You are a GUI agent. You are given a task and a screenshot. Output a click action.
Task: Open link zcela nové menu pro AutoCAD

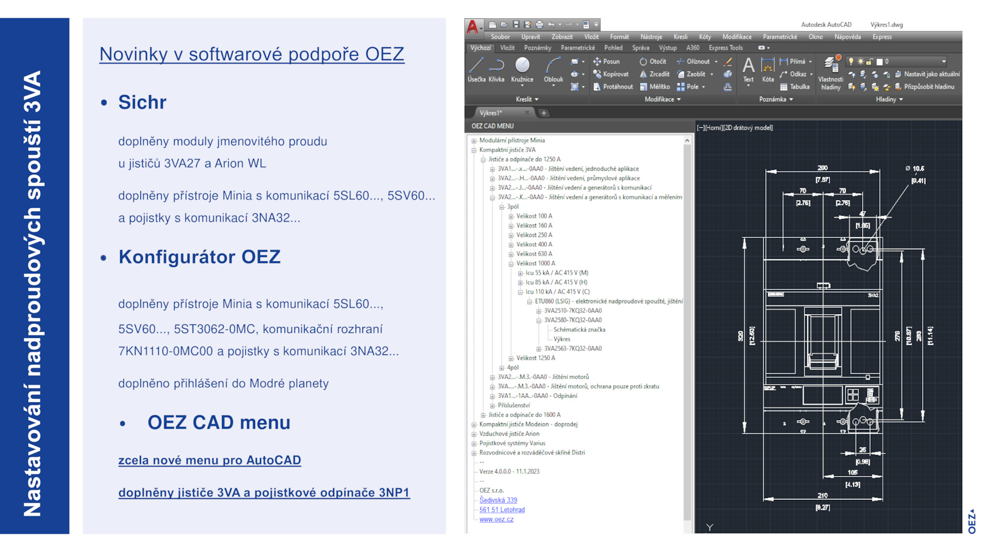click(210, 460)
